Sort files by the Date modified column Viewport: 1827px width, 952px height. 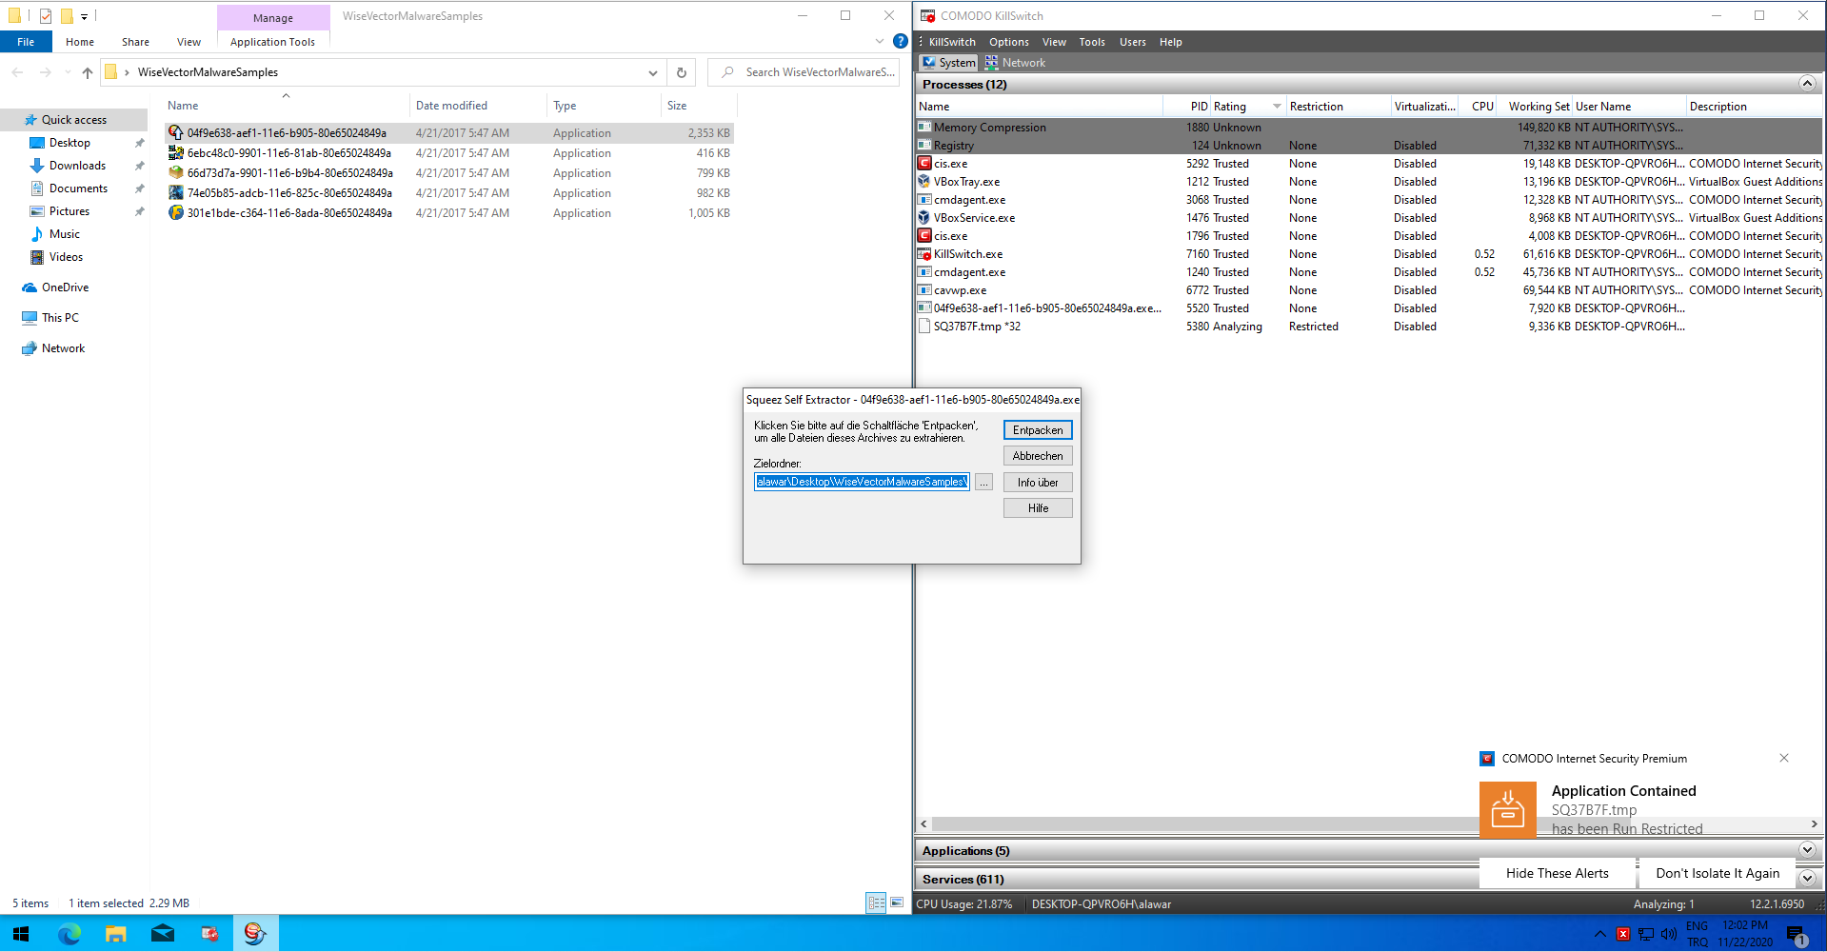tap(451, 106)
